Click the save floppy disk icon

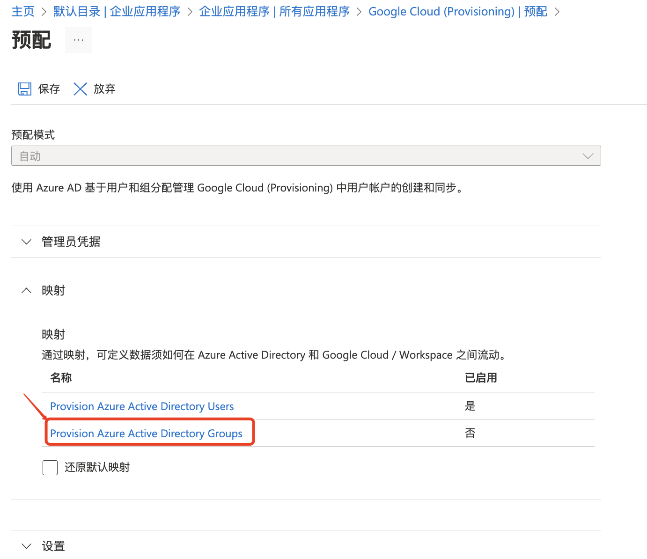(24, 89)
